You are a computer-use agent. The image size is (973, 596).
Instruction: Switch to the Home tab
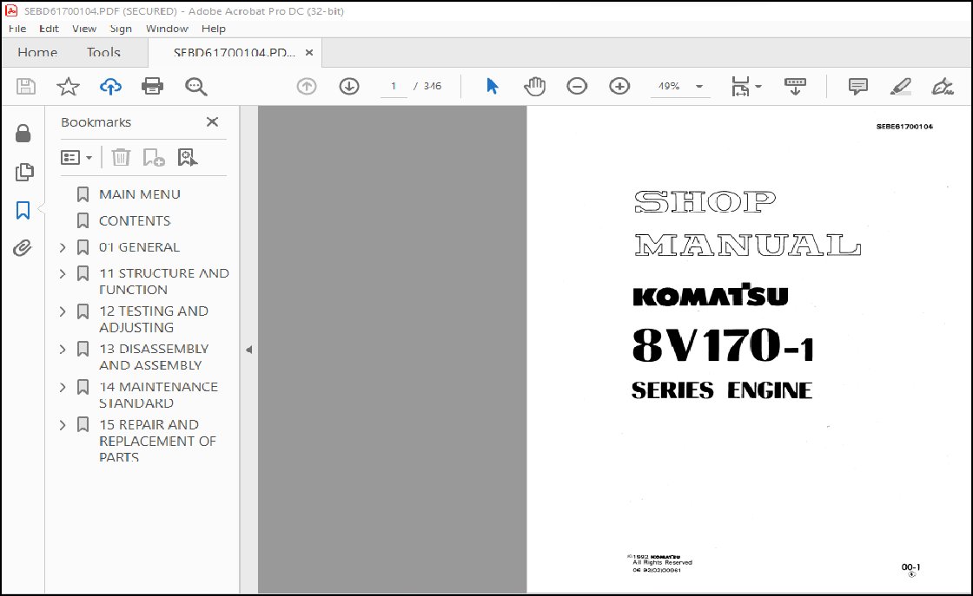[x=37, y=53]
